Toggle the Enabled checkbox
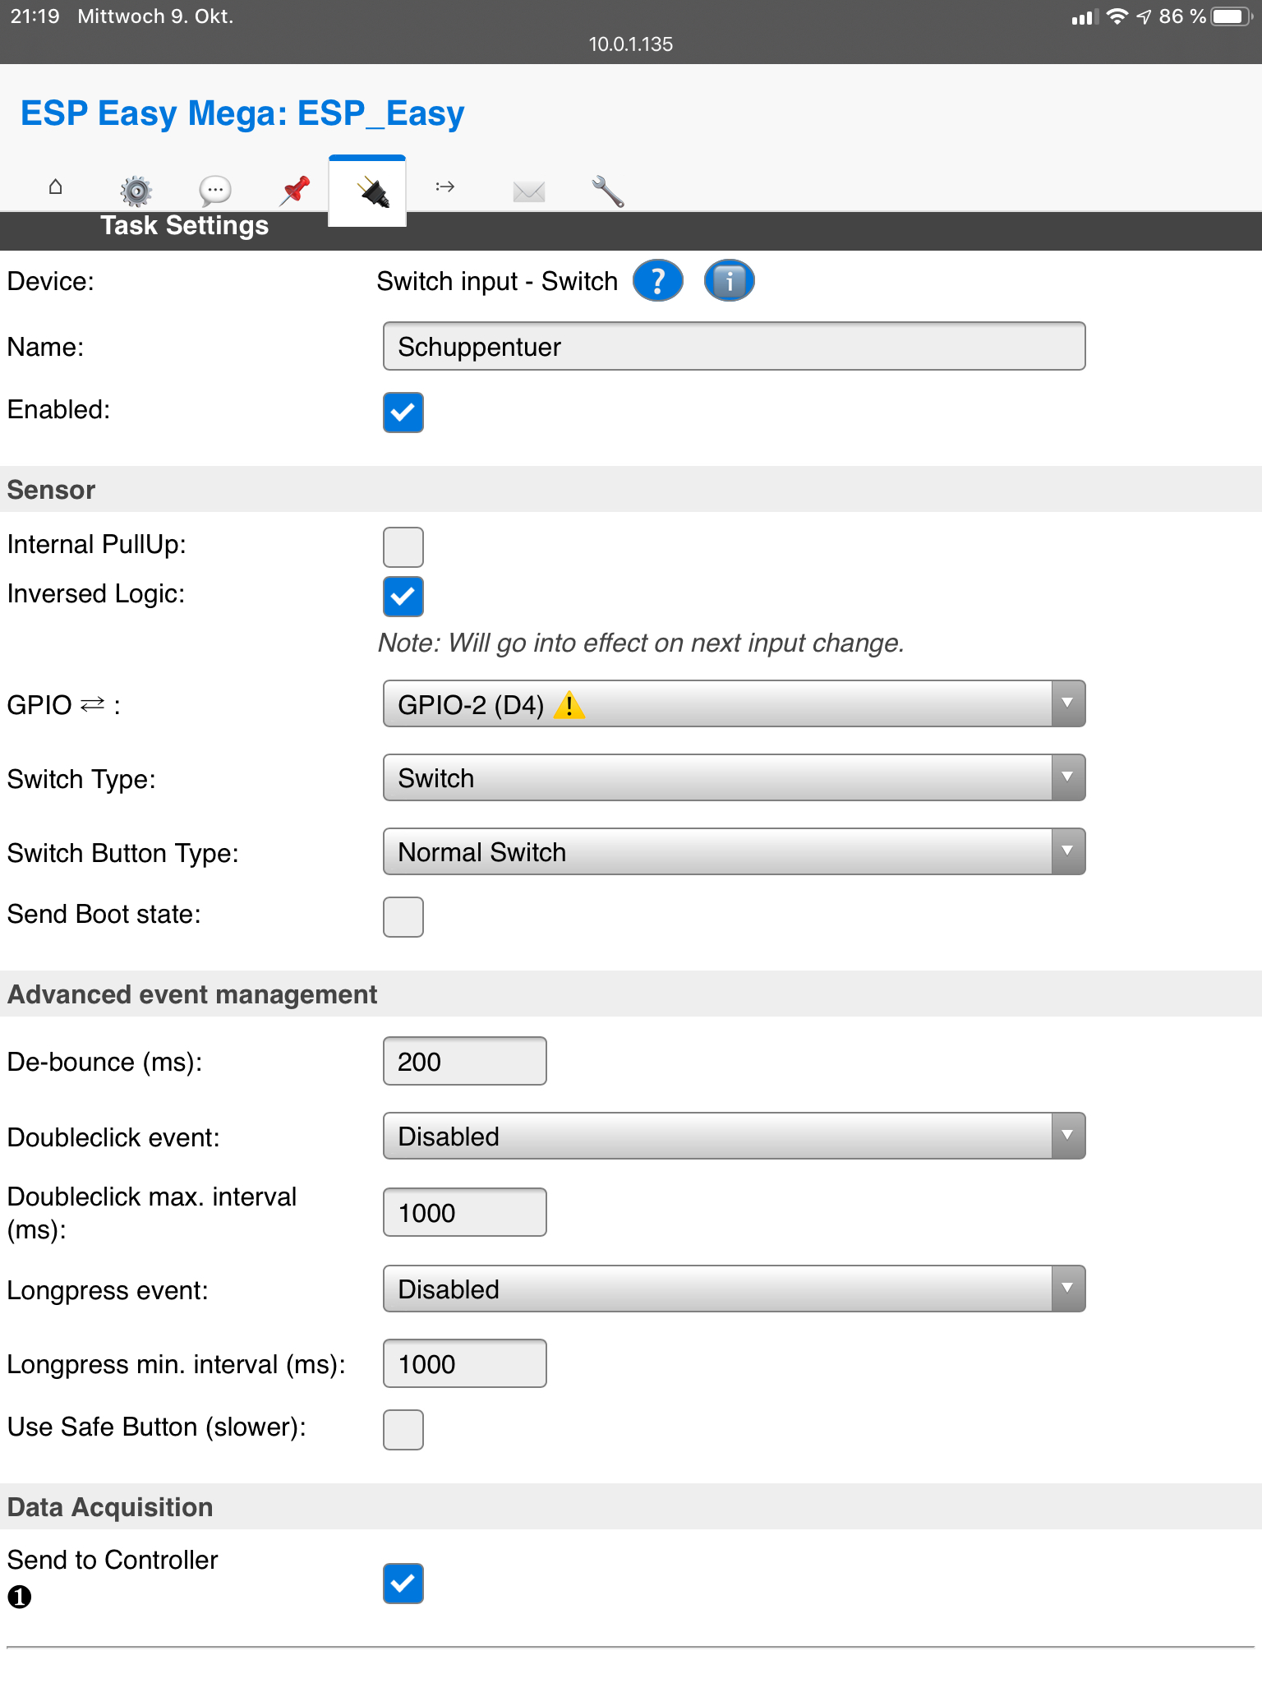 [x=403, y=413]
